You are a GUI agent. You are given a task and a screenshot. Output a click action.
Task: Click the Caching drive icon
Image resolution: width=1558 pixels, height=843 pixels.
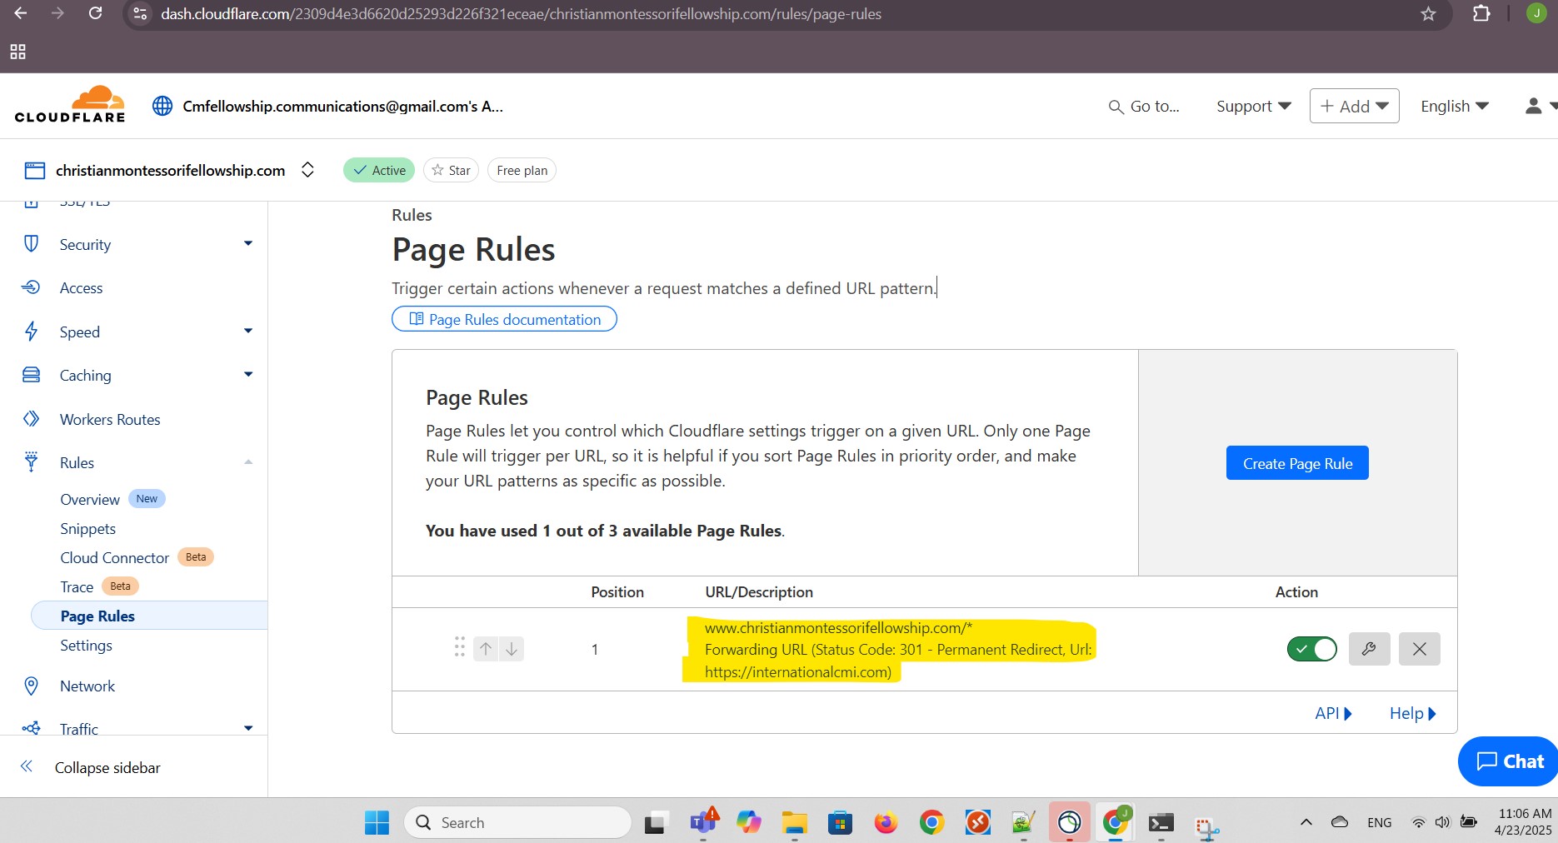[x=31, y=375]
